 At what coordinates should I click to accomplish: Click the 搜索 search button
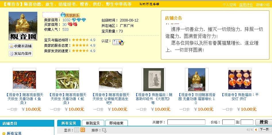coord(263,122)
